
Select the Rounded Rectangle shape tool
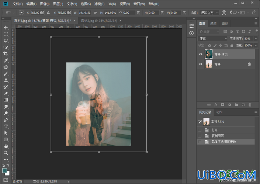coord(6,140)
